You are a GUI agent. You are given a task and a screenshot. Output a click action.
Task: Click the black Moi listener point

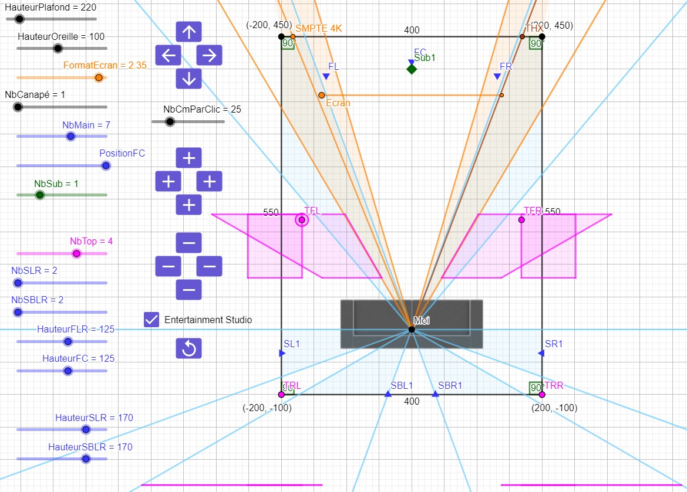coord(412,330)
